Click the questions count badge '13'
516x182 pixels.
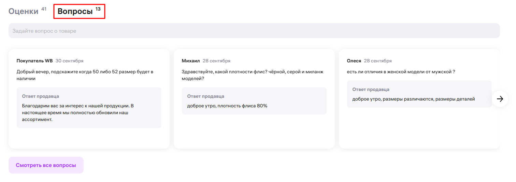(98, 9)
